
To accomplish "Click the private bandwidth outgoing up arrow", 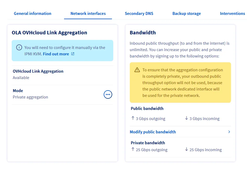I will click(x=133, y=150).
